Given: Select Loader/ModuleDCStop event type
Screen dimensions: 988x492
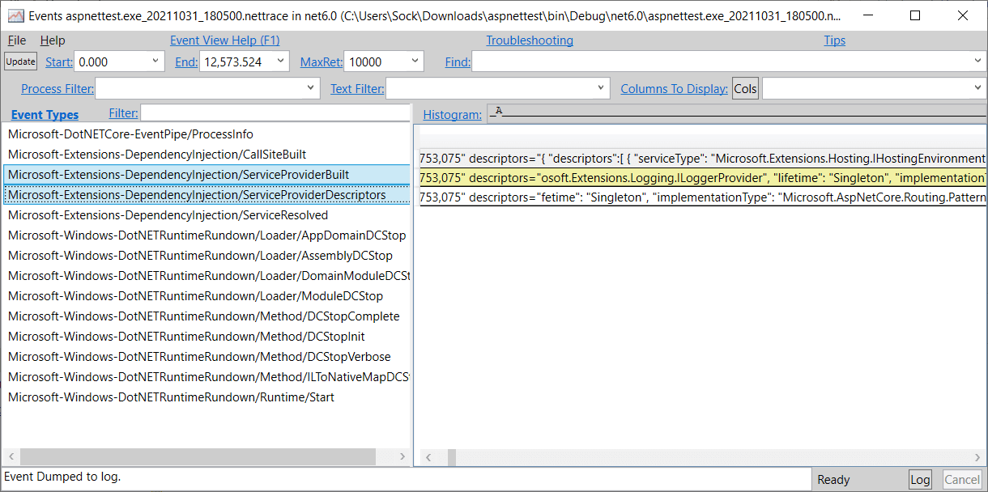Looking at the screenshot, I should [x=207, y=296].
